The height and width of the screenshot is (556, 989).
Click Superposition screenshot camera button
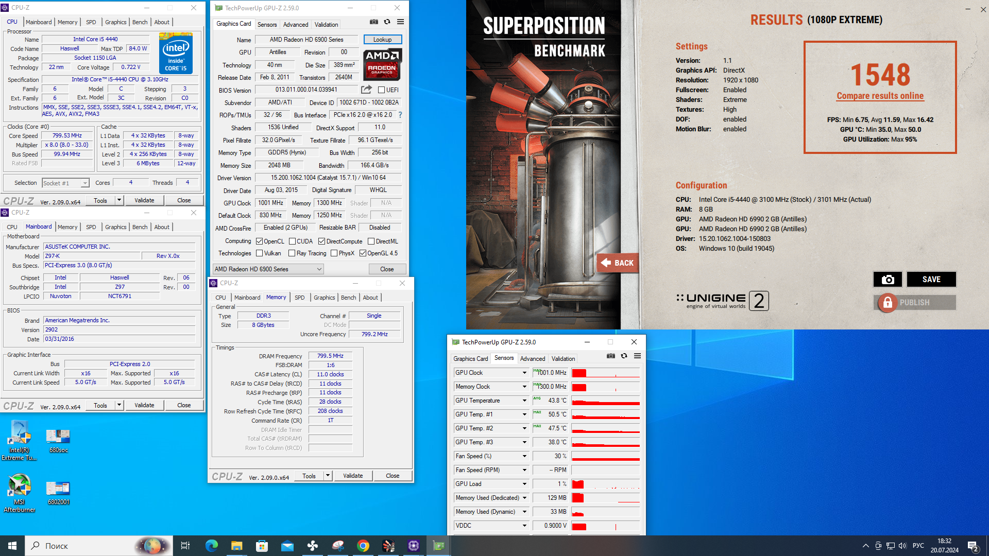tap(888, 279)
